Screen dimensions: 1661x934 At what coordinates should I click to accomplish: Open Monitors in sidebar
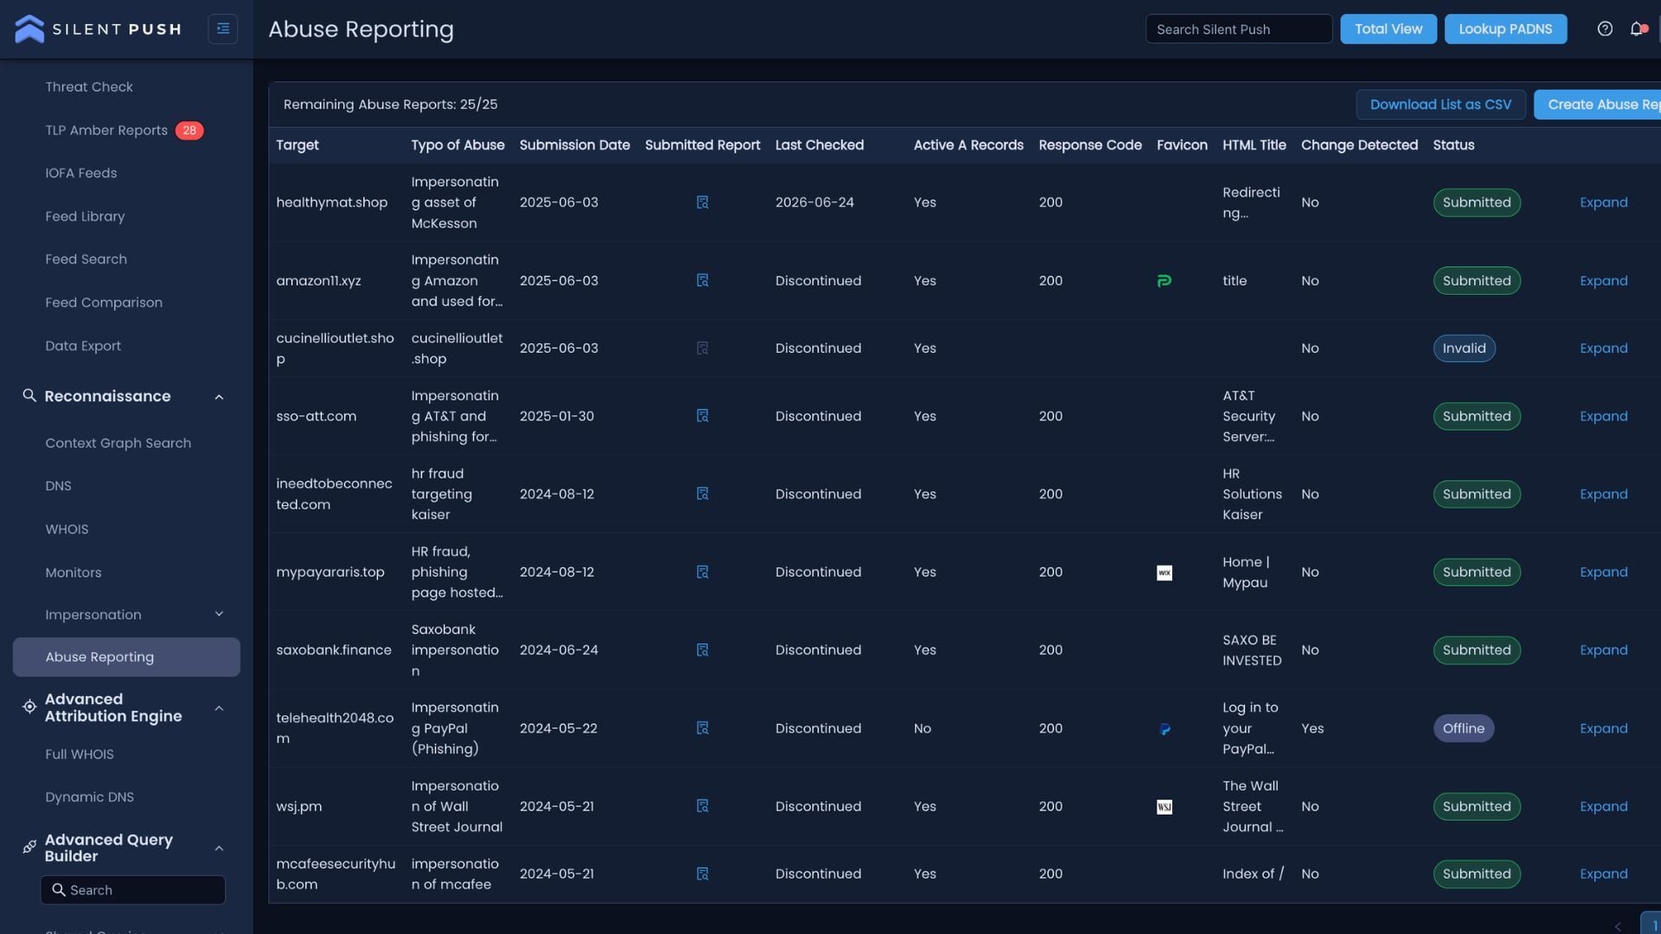click(74, 573)
